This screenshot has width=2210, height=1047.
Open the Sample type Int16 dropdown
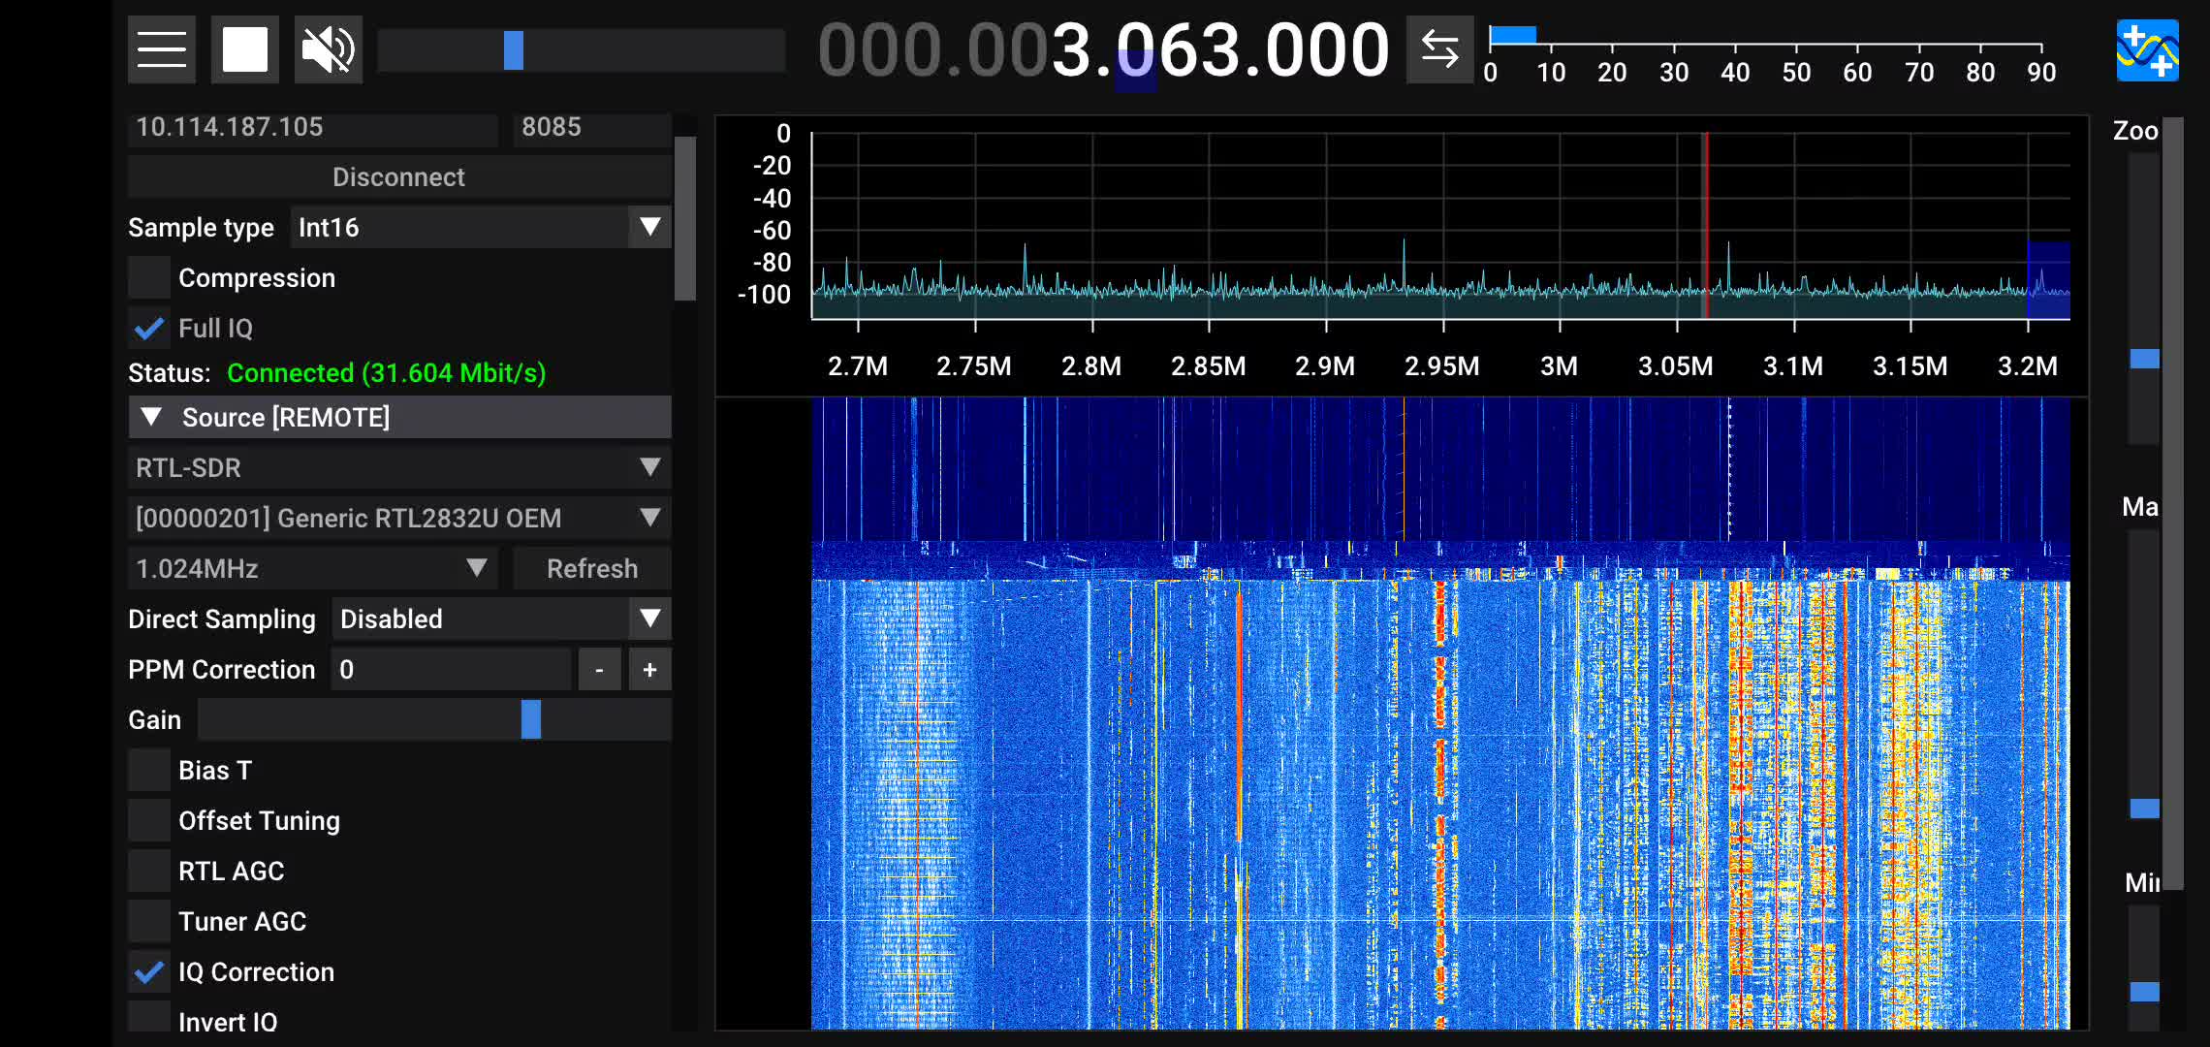coord(480,228)
